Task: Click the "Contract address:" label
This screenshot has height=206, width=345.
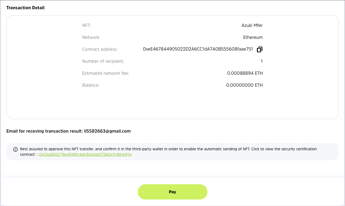Action: [x=100, y=49]
